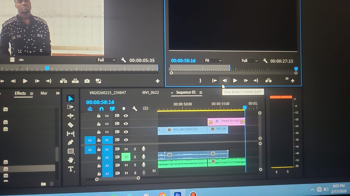Toggle V1 source patching button
The height and width of the screenshot is (196, 350).
[90, 140]
